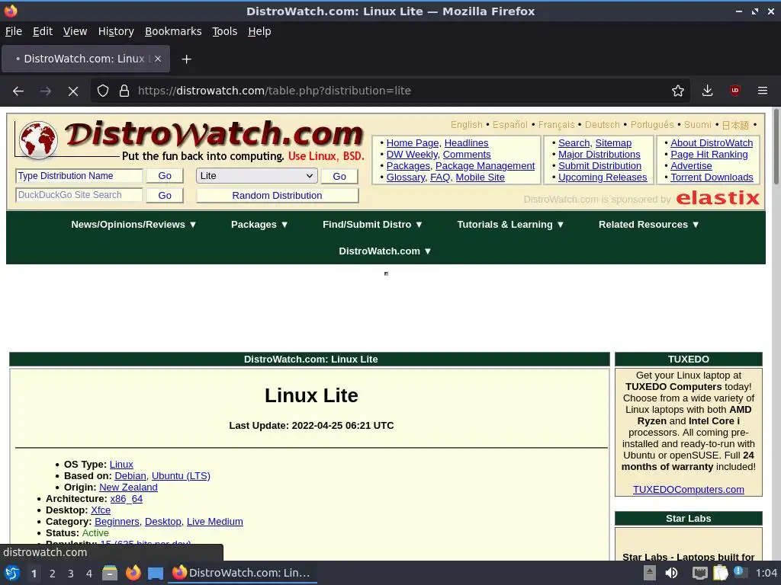The image size is (781, 585).
Task: Click Go beside Type Distribution Name
Action: coord(165,176)
